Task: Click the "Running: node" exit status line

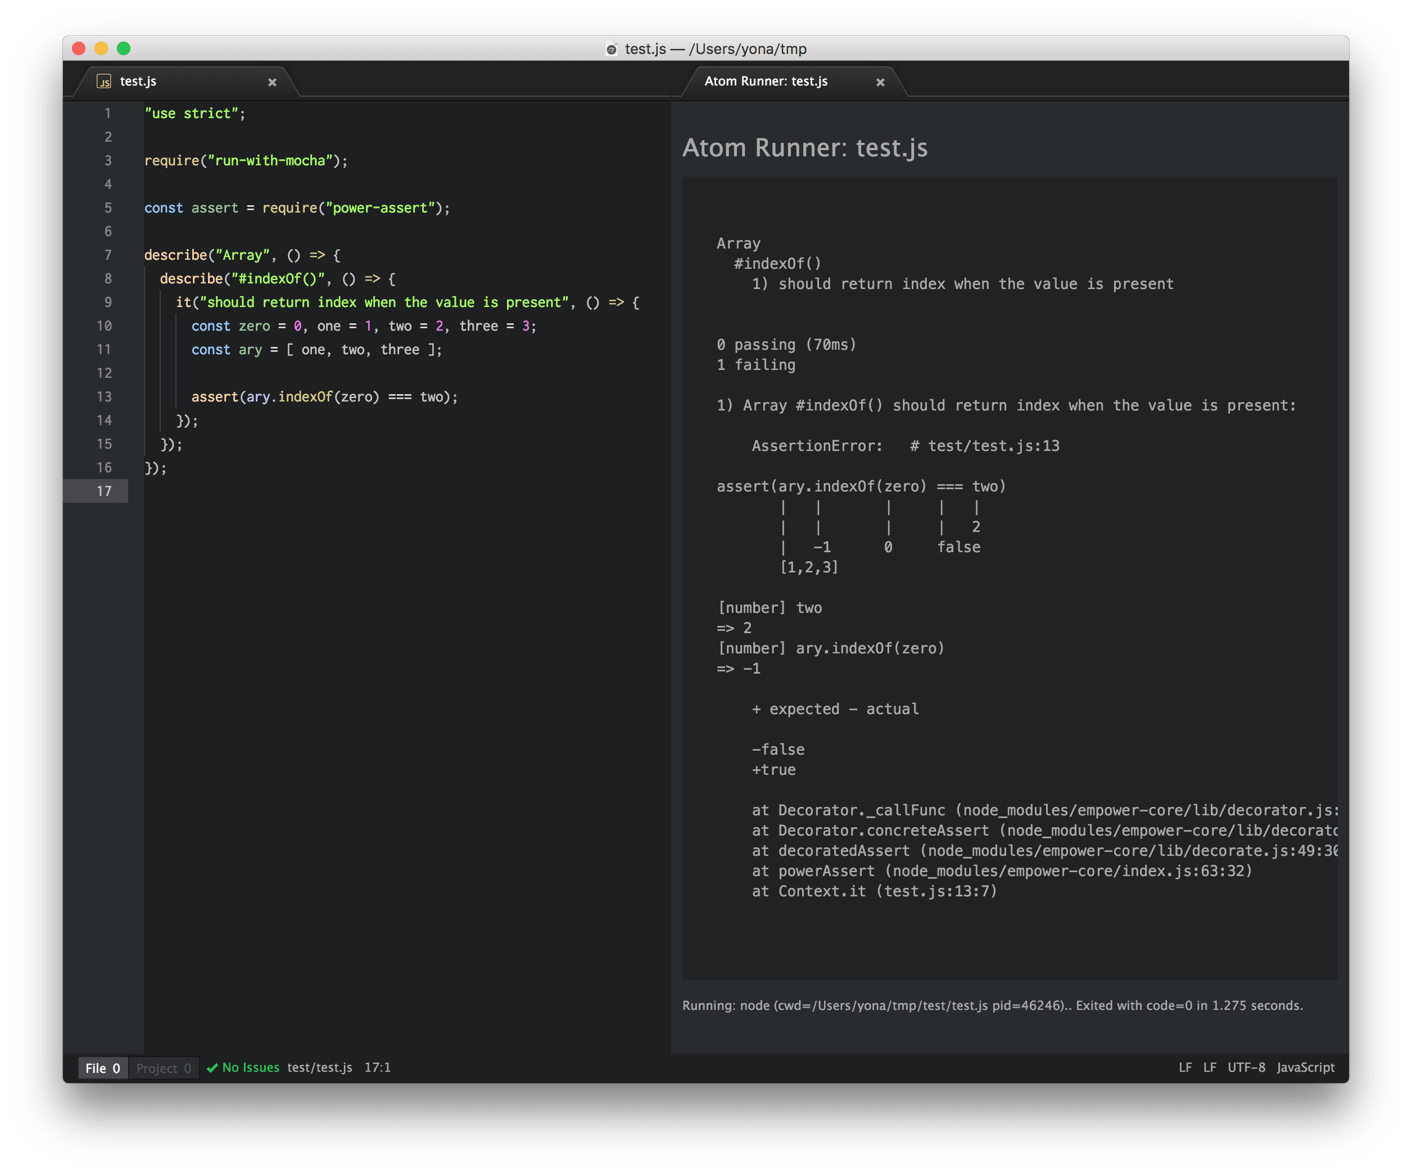Action: pos(993,1005)
